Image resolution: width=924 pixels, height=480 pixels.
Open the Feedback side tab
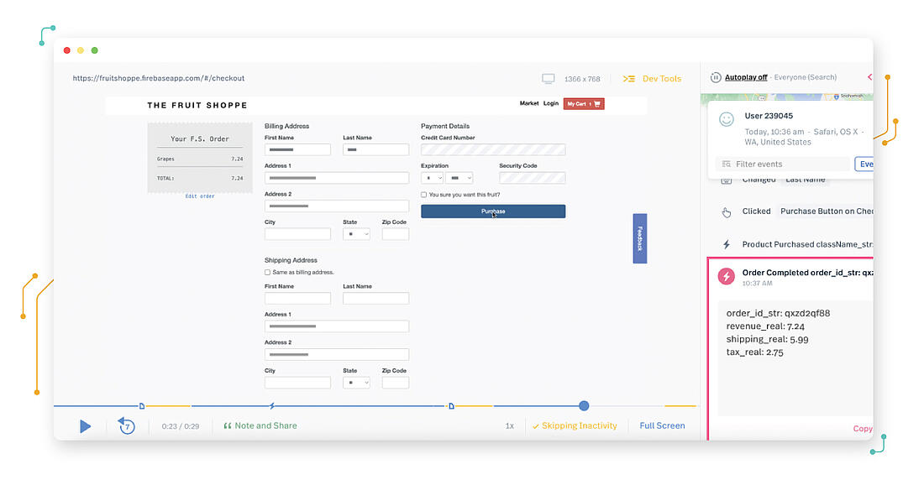[x=640, y=238]
